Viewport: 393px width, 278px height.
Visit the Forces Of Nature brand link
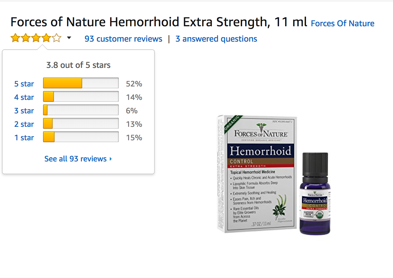point(343,24)
